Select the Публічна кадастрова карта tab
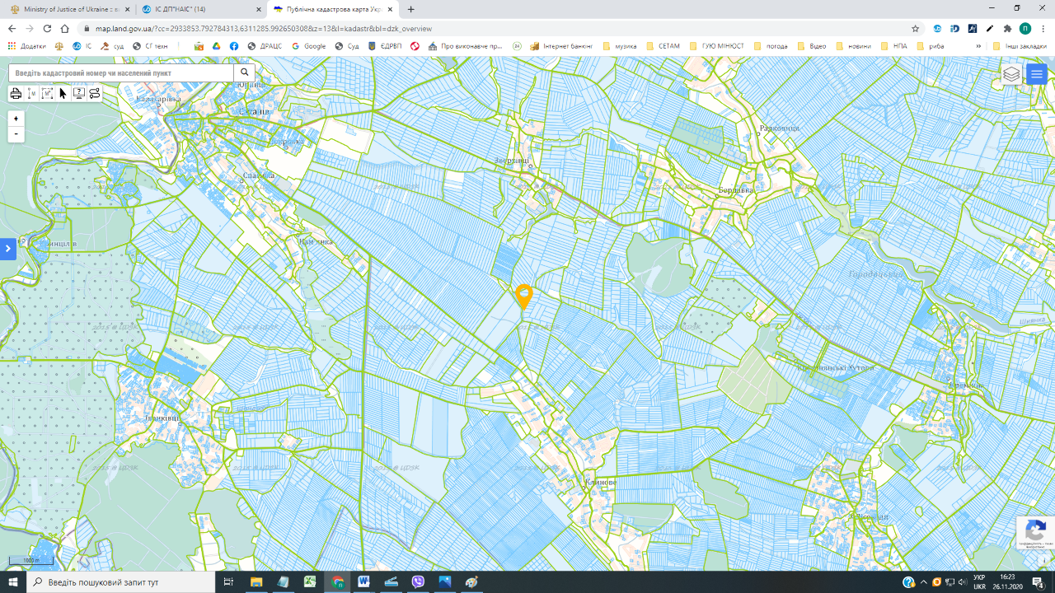The width and height of the screenshot is (1055, 593). click(x=332, y=9)
